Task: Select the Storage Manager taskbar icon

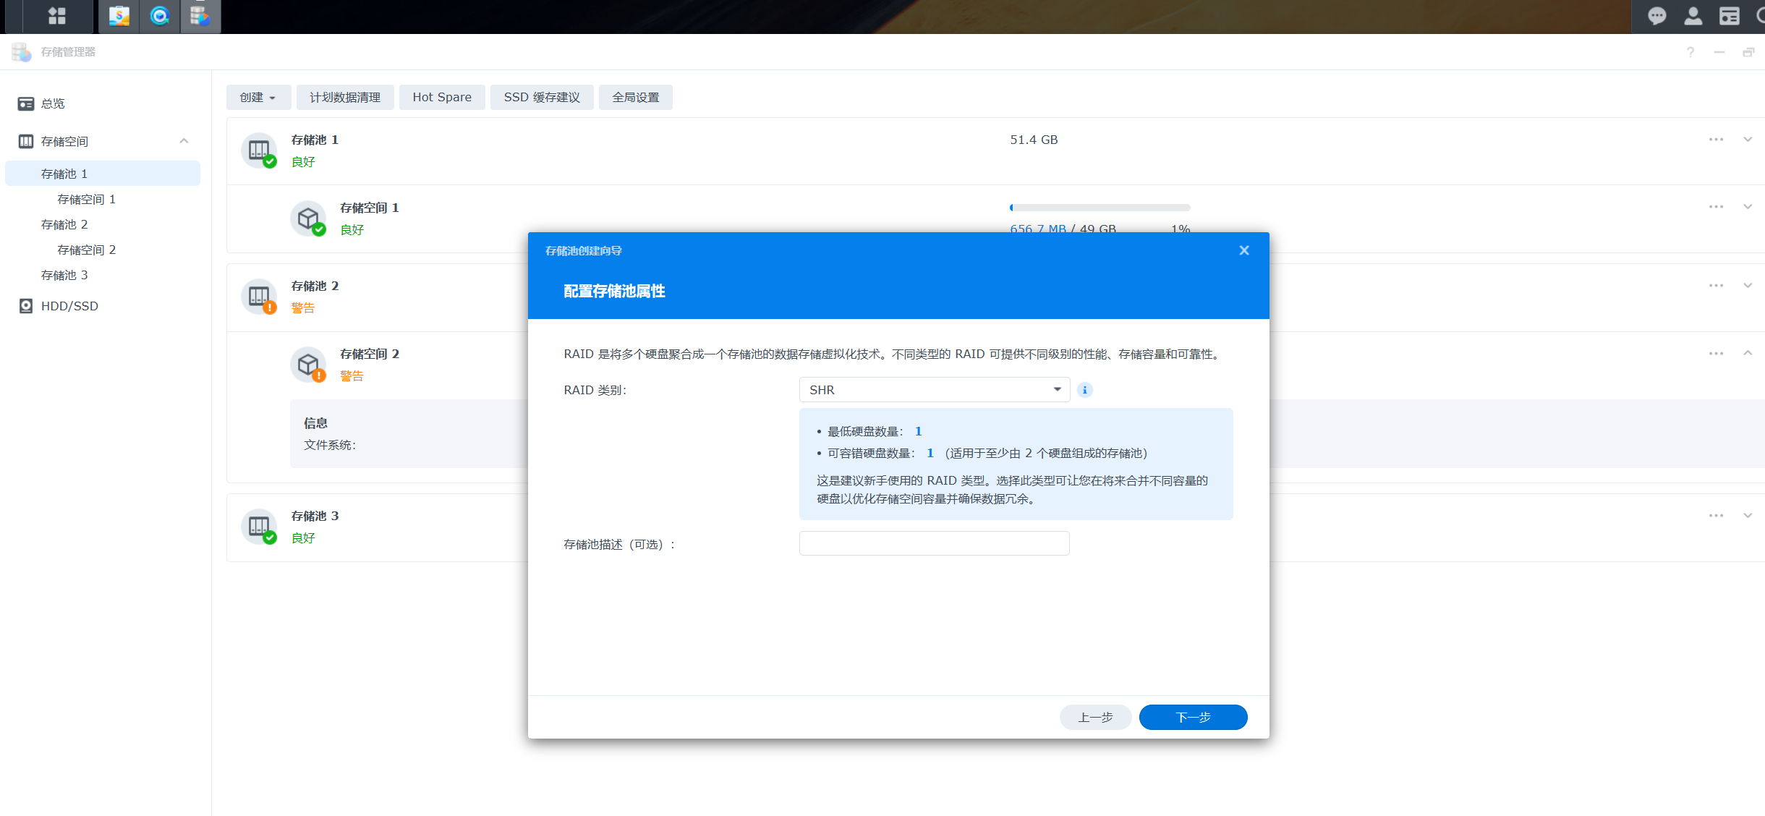Action: coord(200,16)
